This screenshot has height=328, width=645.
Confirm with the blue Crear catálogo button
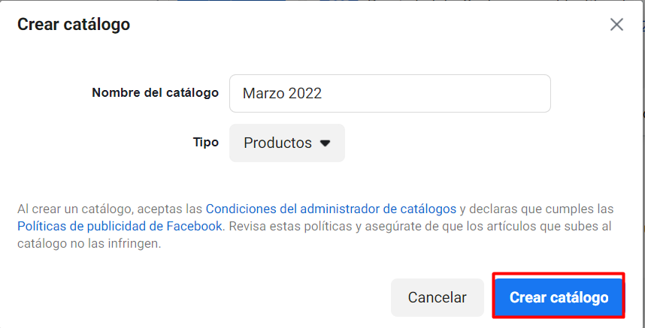(559, 297)
